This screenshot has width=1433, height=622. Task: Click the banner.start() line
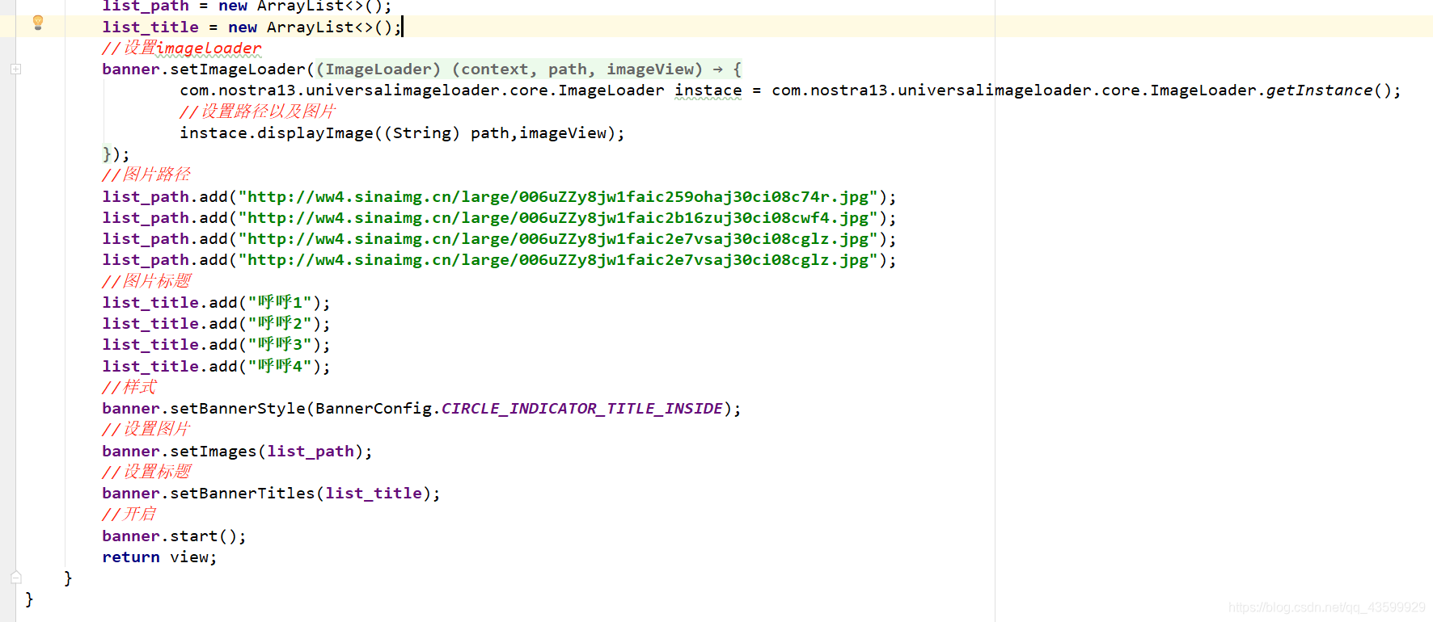(x=174, y=536)
